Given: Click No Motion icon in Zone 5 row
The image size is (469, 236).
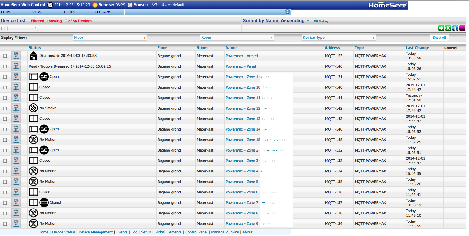Looking at the screenshot, I should (34, 182).
